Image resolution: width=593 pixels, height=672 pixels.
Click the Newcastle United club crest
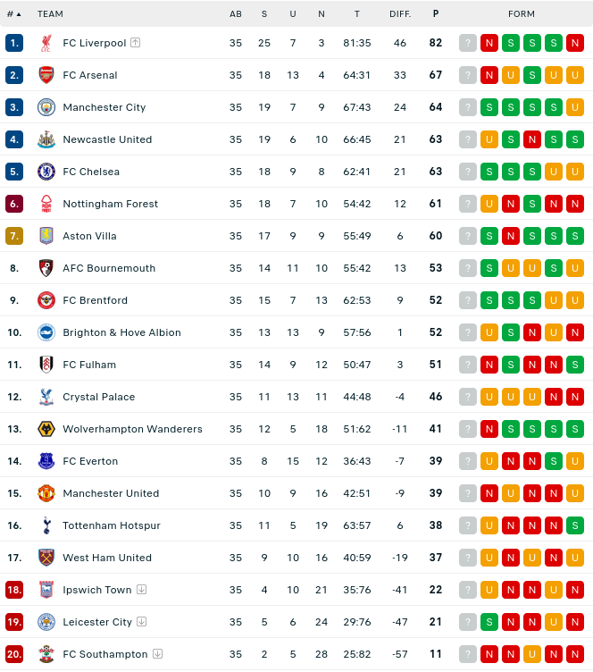[x=46, y=139]
